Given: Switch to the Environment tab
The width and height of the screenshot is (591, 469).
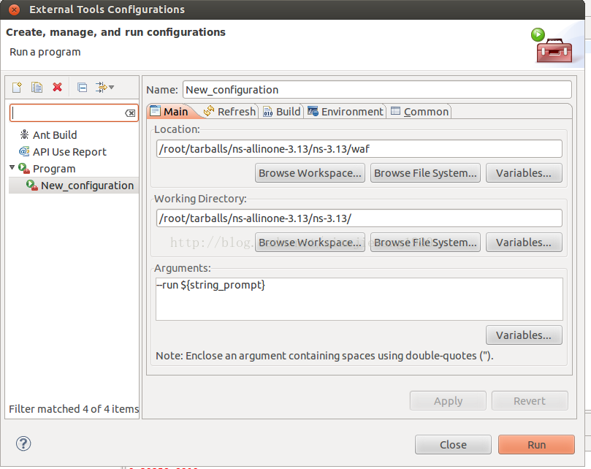Looking at the screenshot, I should tap(346, 112).
